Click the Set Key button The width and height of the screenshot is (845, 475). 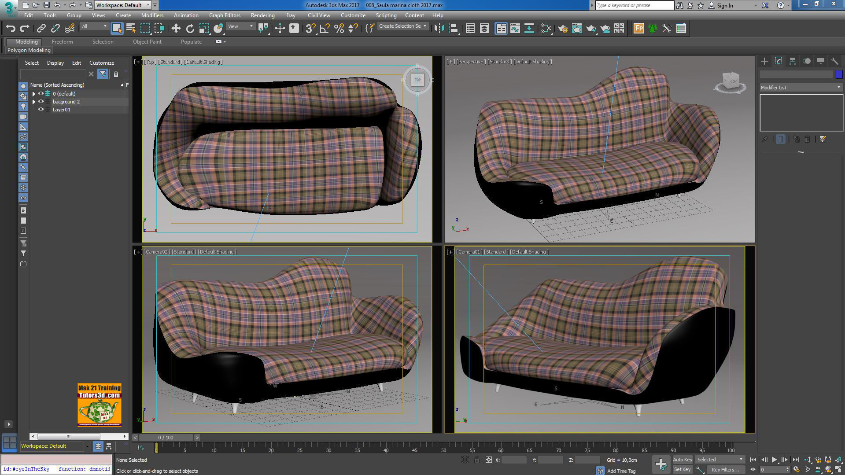(682, 470)
